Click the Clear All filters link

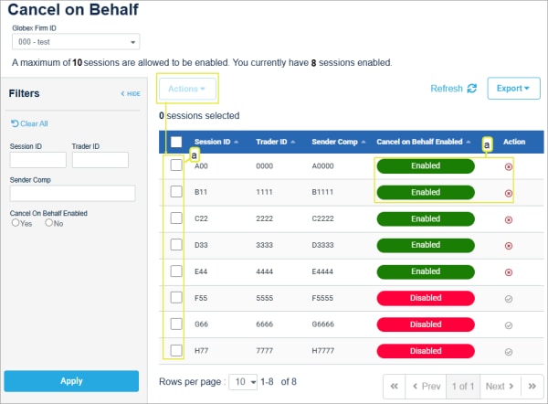(x=30, y=123)
